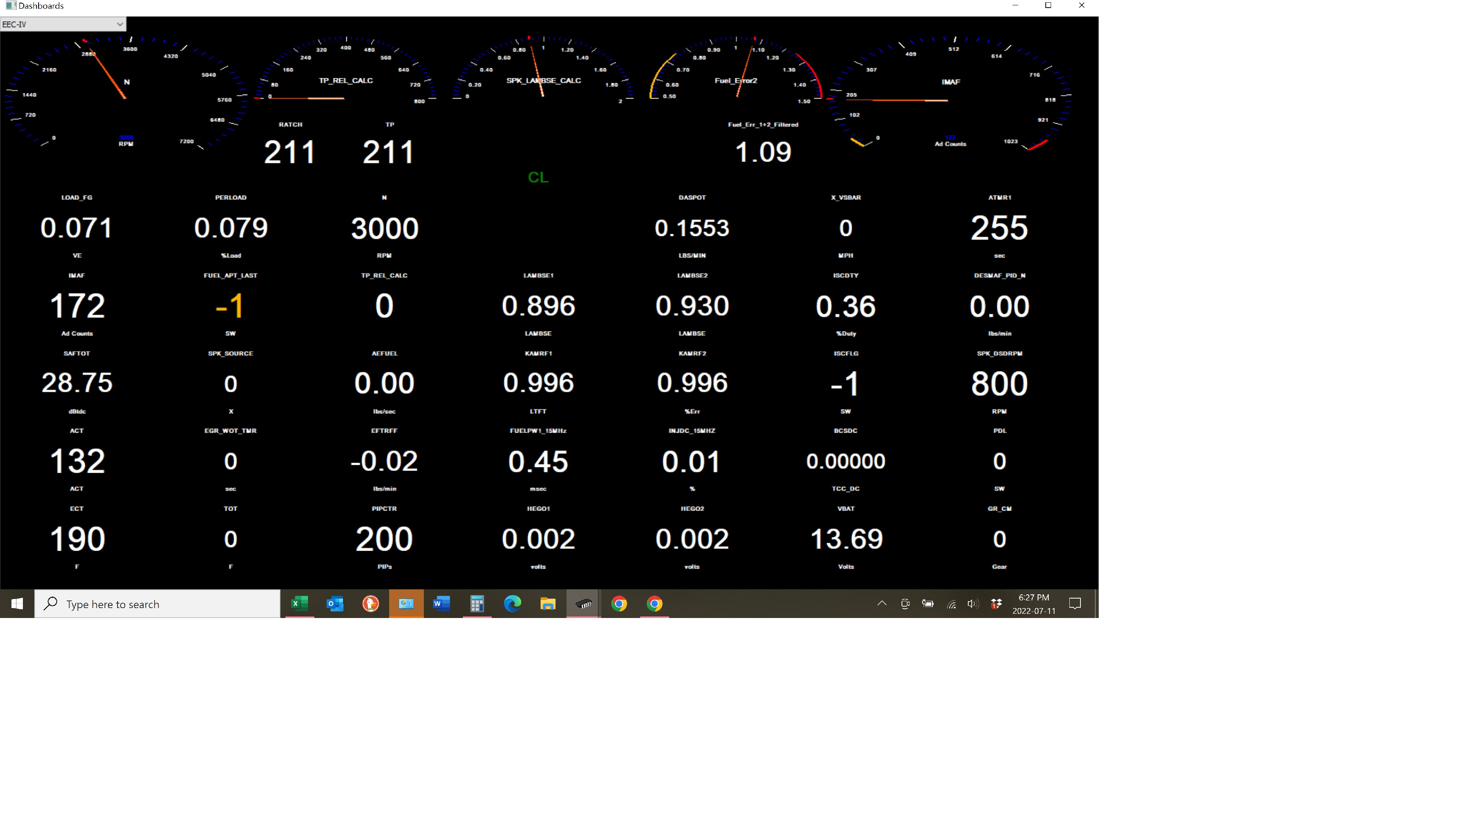Open File Explorer folder icon

[548, 604]
